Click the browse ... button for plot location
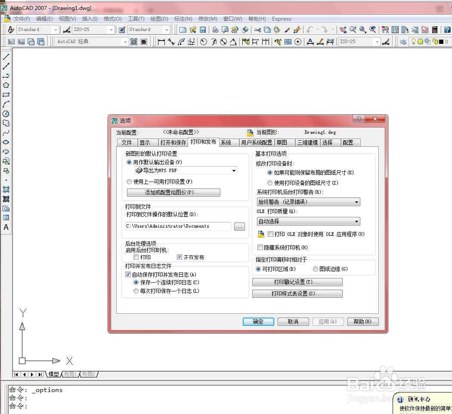The image size is (452, 414). coord(239,227)
